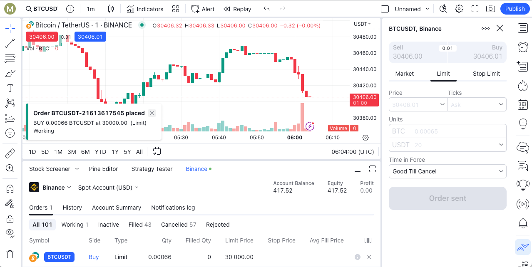The image size is (532, 267).
Task: Toggle magnet mode in left toolbar
Action: click(x=10, y=188)
